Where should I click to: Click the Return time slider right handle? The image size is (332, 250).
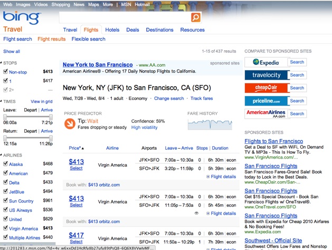pyautogui.click(x=51, y=138)
